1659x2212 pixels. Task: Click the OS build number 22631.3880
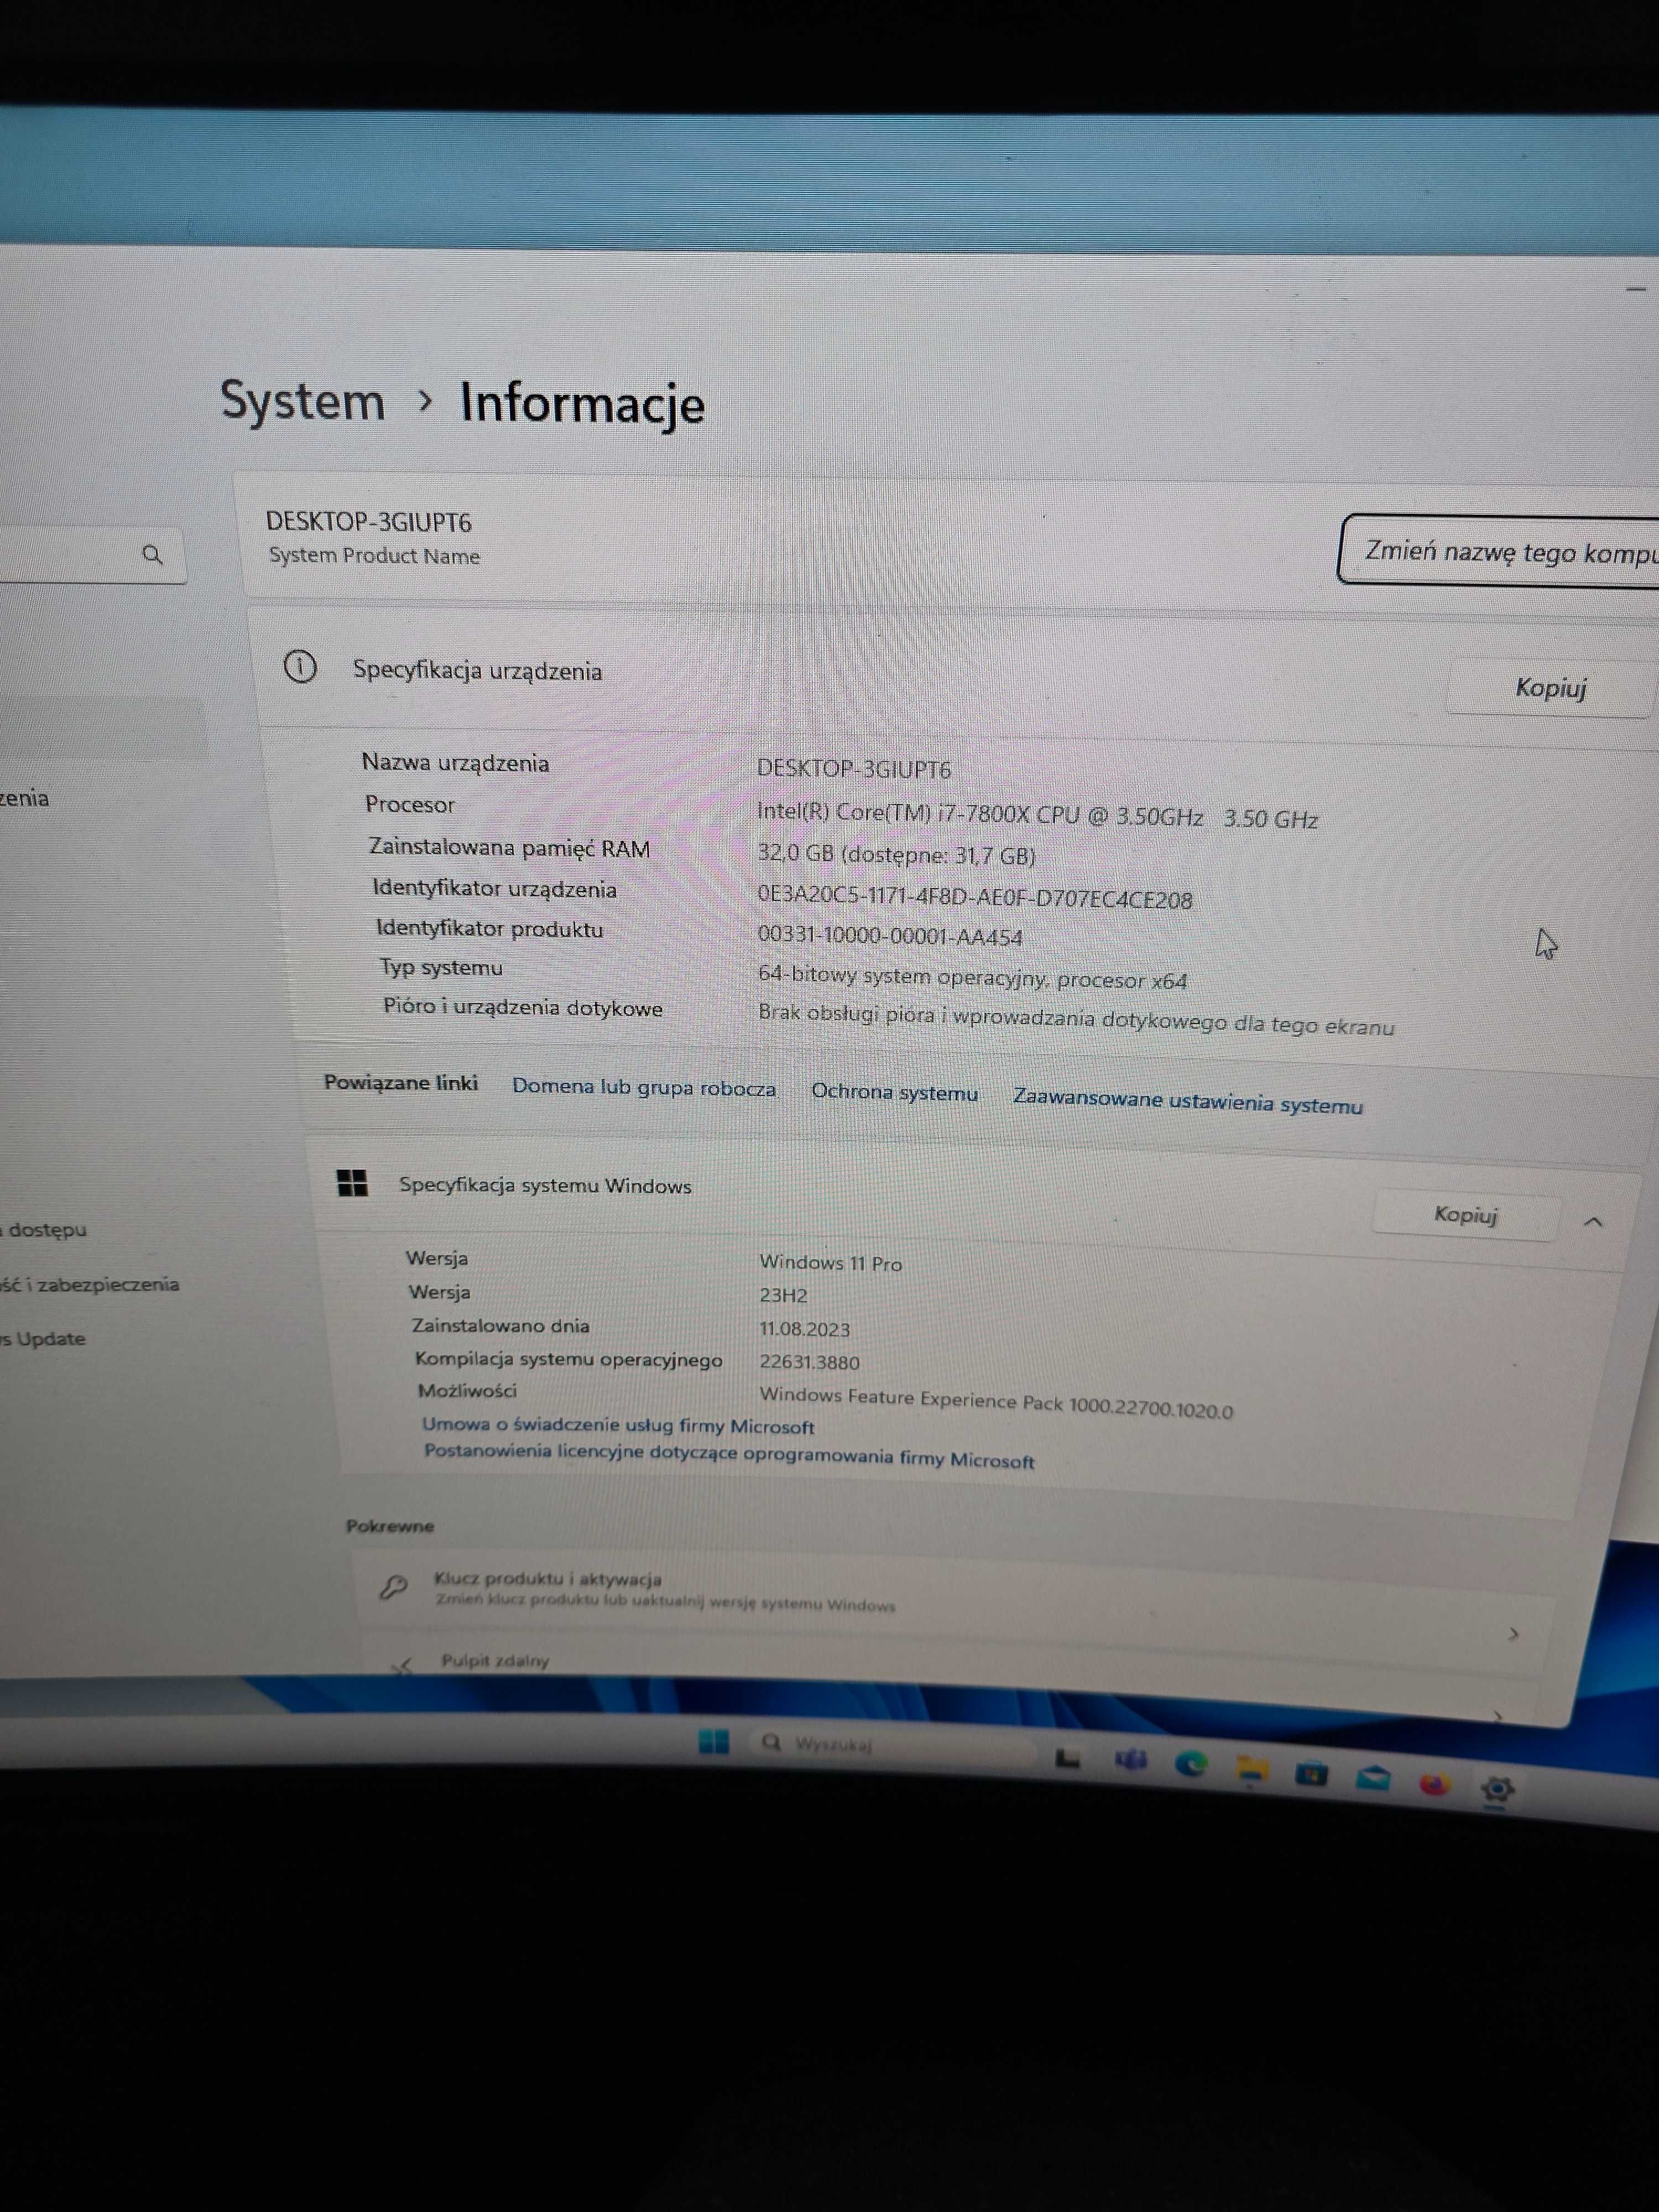(x=809, y=1362)
